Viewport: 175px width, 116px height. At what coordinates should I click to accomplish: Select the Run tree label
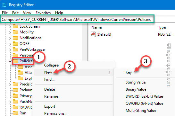23,113
